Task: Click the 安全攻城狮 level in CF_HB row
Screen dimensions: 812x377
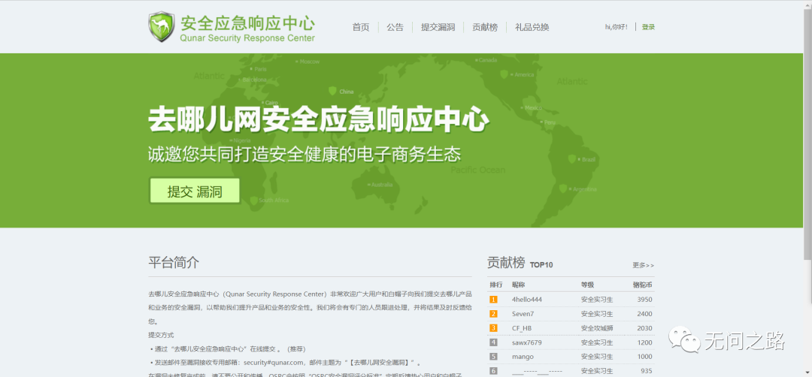Action: 597,328
